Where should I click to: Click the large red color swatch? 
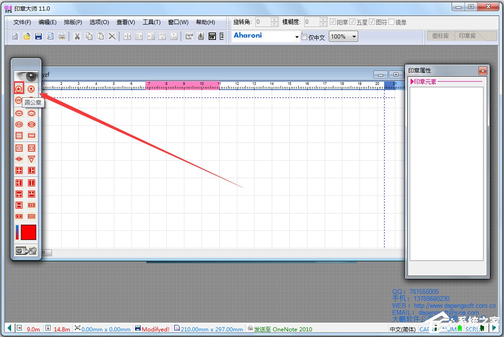point(29,232)
